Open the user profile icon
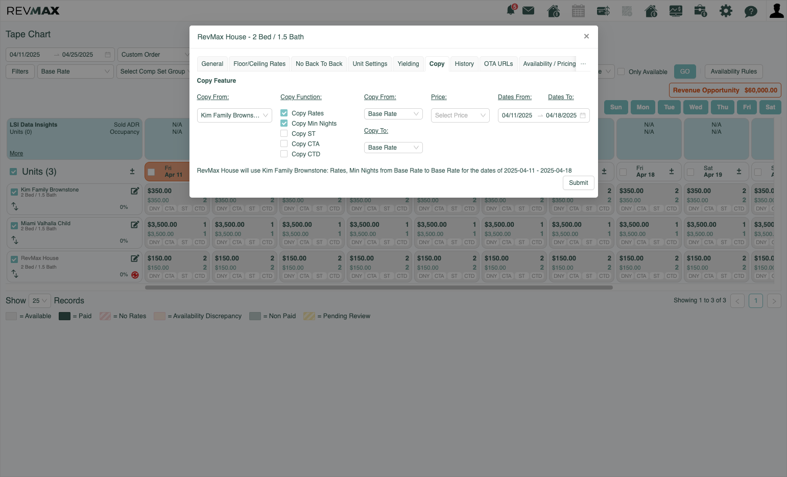787x477 pixels. (x=777, y=10)
